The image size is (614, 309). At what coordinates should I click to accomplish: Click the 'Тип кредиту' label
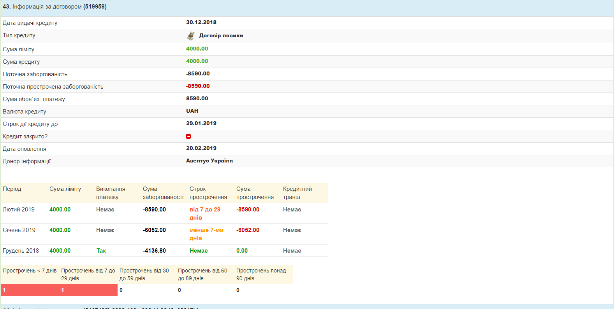[x=19, y=35]
